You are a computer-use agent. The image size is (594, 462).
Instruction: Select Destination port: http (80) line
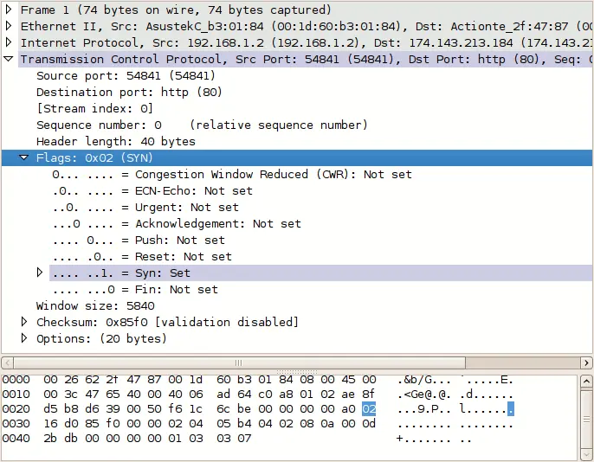coord(129,92)
